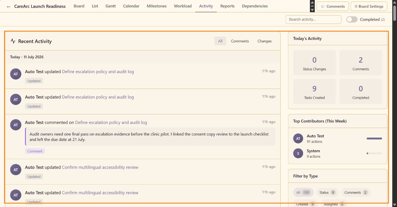Image resolution: width=397 pixels, height=207 pixels.
Task: Click the AT avatar on the comment entry
Action: [x=16, y=125]
